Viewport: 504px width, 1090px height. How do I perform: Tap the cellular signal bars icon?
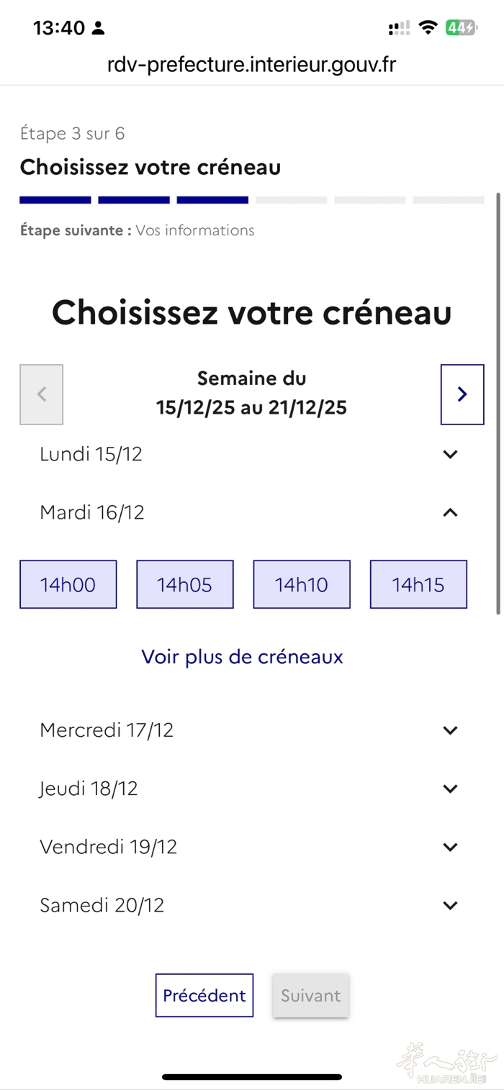coord(399,28)
